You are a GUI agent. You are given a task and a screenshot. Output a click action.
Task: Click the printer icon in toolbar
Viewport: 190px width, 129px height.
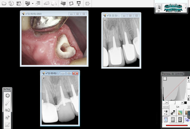(54, 4)
